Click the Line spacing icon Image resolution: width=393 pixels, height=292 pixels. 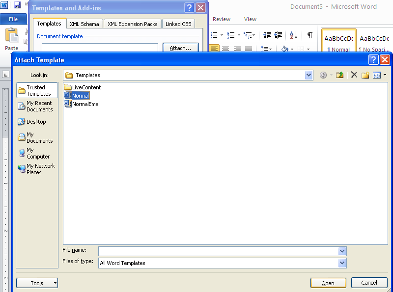point(264,49)
